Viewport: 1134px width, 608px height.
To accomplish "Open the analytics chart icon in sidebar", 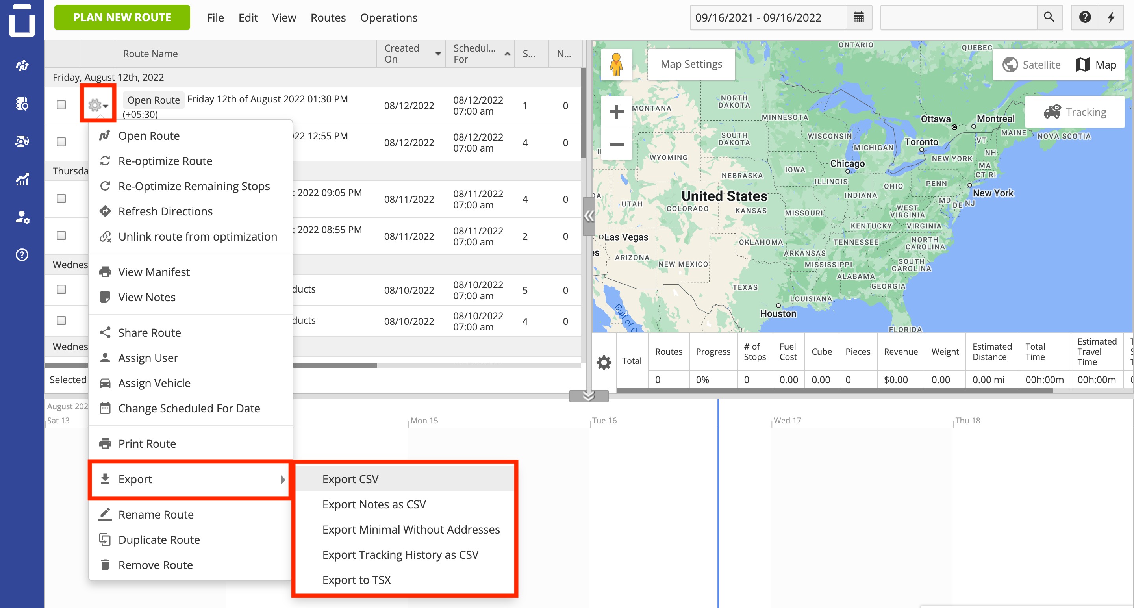I will click(x=22, y=179).
